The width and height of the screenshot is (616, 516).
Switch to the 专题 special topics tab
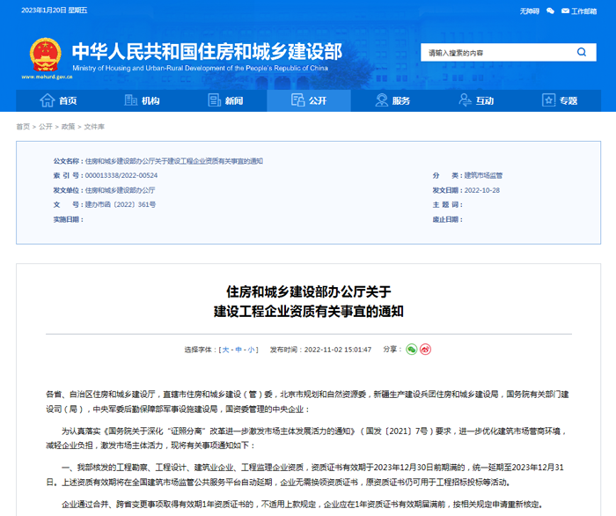[x=560, y=100]
